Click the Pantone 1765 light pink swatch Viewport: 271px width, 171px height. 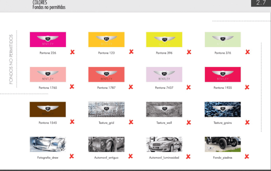coord(48,75)
